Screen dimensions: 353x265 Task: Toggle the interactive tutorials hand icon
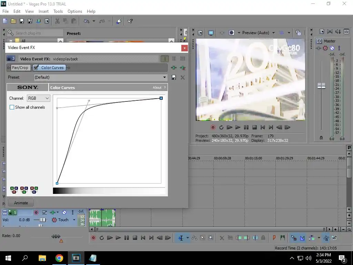[x=119, y=21]
